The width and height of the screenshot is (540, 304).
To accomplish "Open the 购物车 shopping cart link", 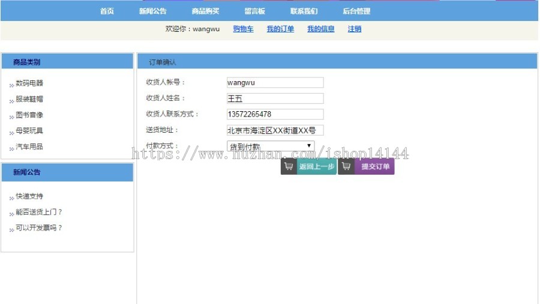I will pyautogui.click(x=243, y=29).
